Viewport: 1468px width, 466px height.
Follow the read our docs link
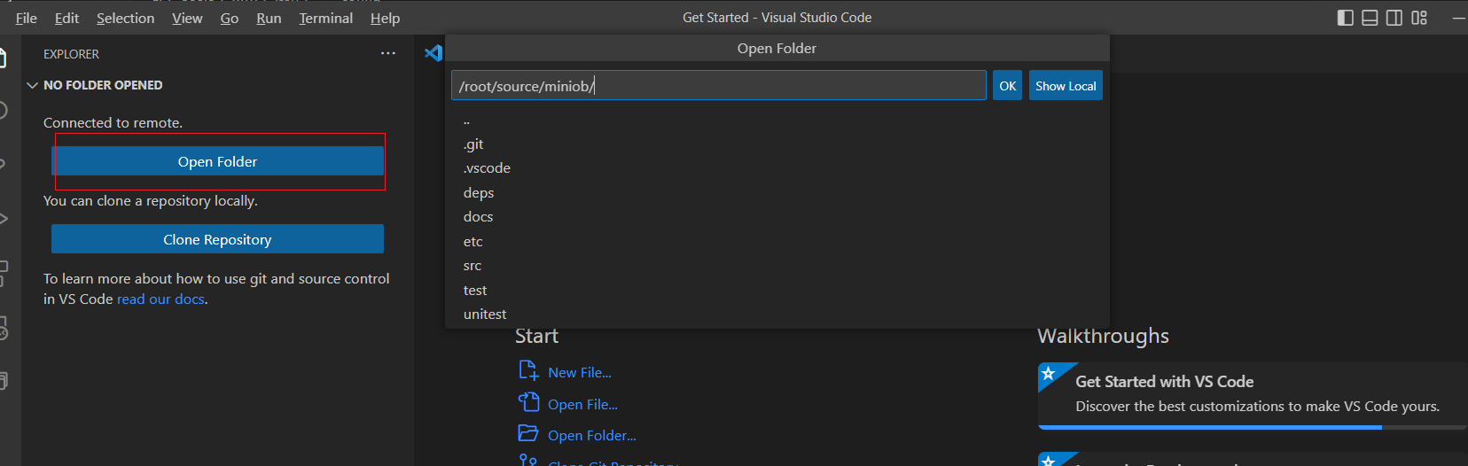(160, 299)
